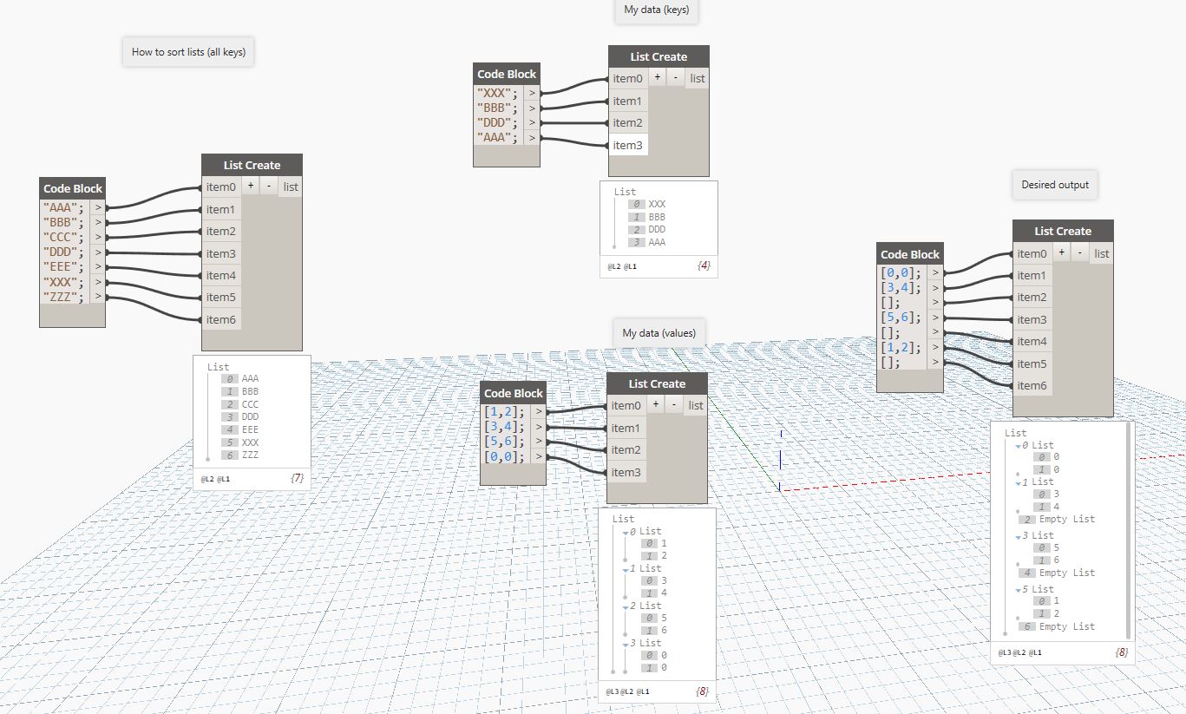The image size is (1186, 714).
Task: Click the output port next to "AAA" in left Code Block
Action: (98, 207)
